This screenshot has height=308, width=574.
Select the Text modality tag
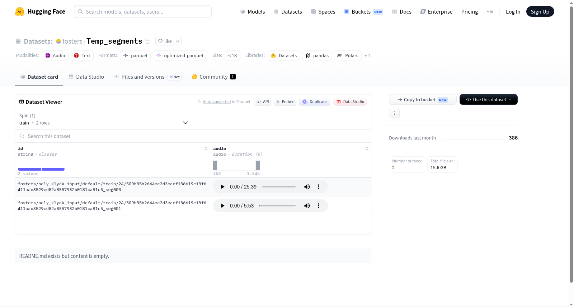point(82,55)
